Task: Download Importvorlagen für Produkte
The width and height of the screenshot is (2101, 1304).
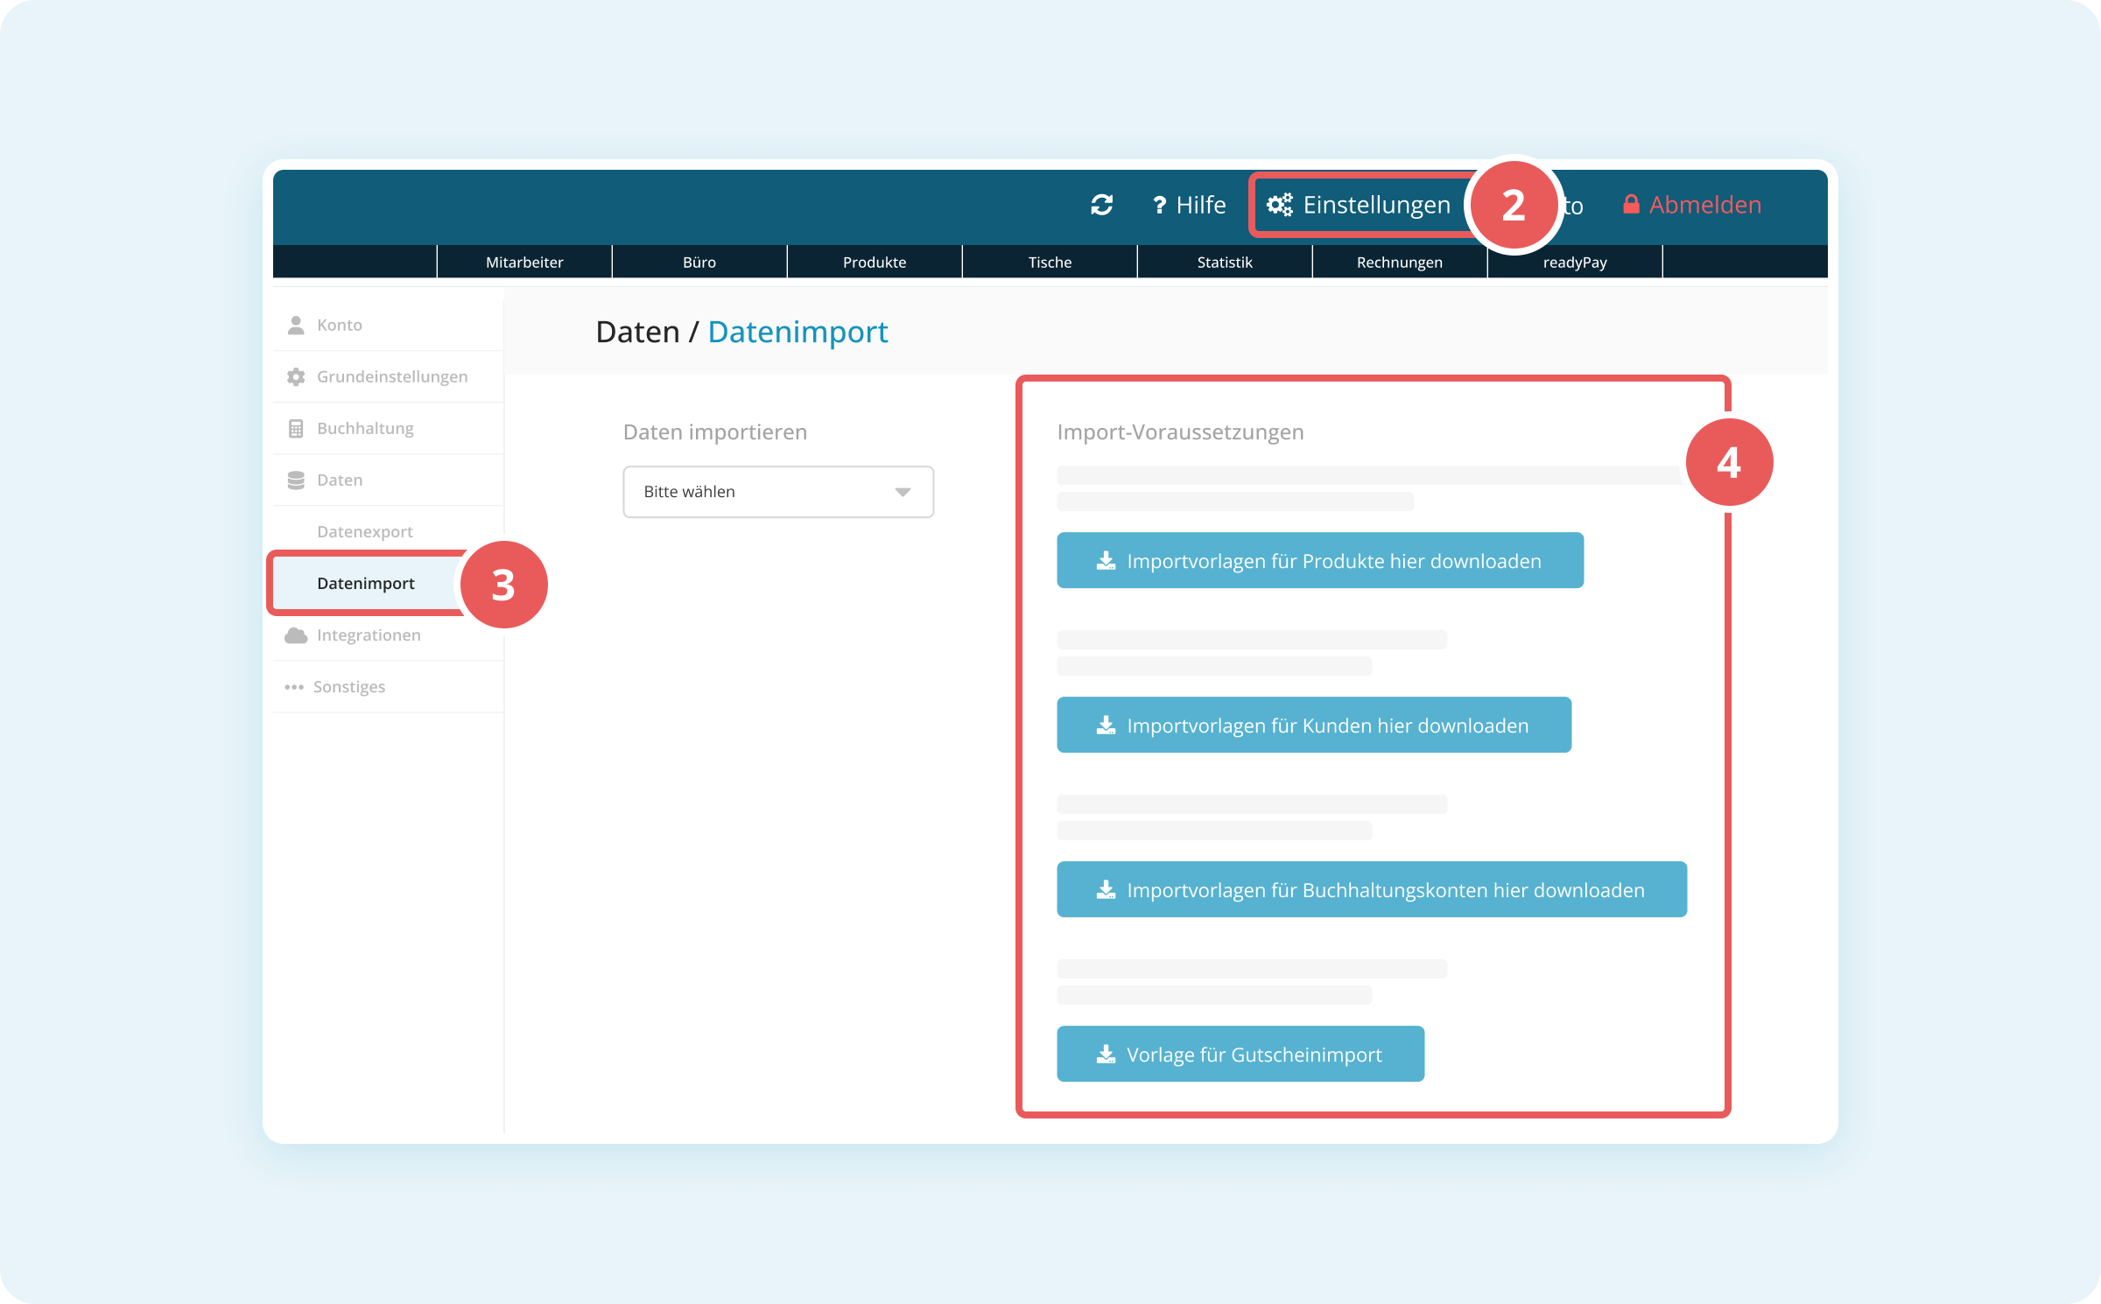Action: (1320, 560)
